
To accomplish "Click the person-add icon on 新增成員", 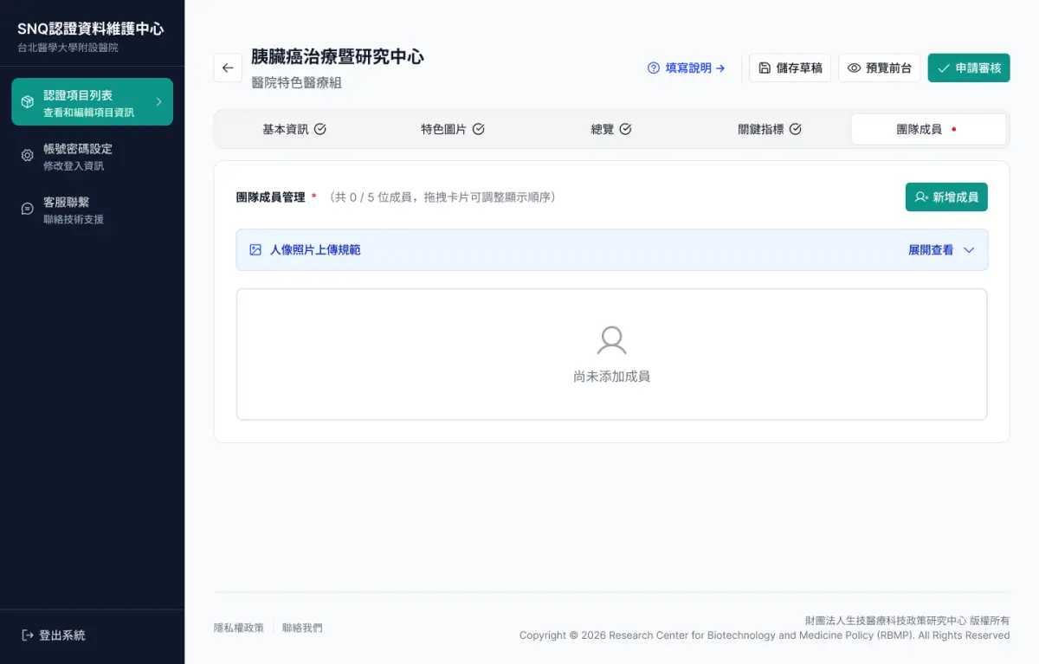I will 919,197.
